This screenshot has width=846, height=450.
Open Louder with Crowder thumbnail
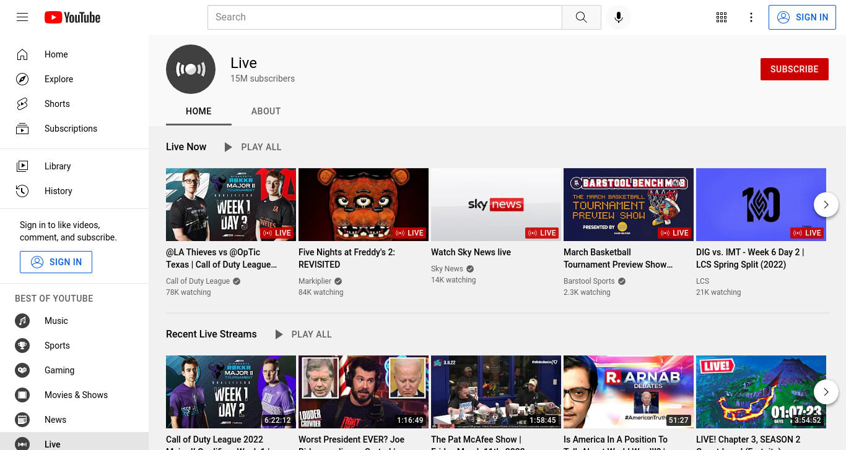coord(364,392)
